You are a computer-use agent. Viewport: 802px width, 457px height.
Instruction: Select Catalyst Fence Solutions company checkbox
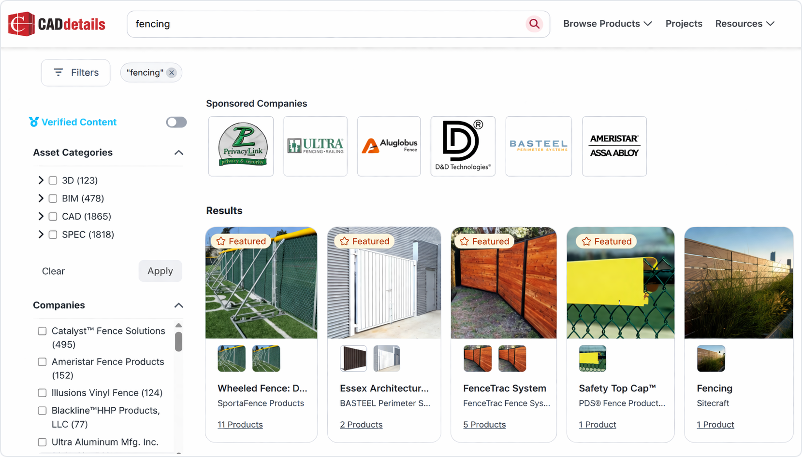[43, 331]
